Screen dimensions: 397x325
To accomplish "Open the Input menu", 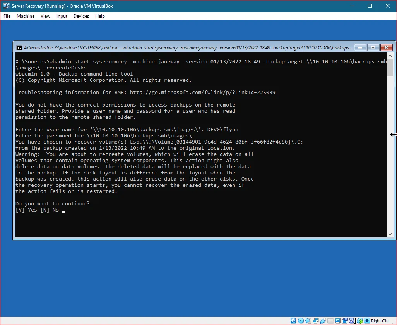I will (x=62, y=16).
